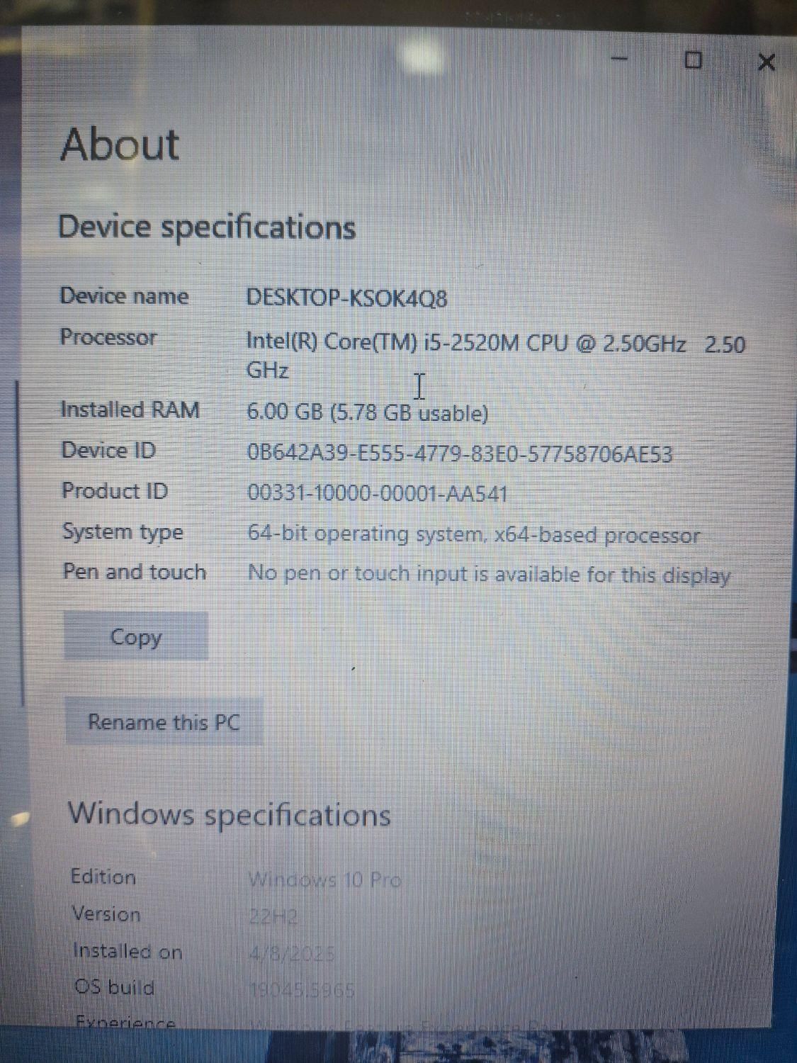The height and width of the screenshot is (1063, 797).
Task: Click the Pen and touch label
Action: pyautogui.click(x=134, y=571)
